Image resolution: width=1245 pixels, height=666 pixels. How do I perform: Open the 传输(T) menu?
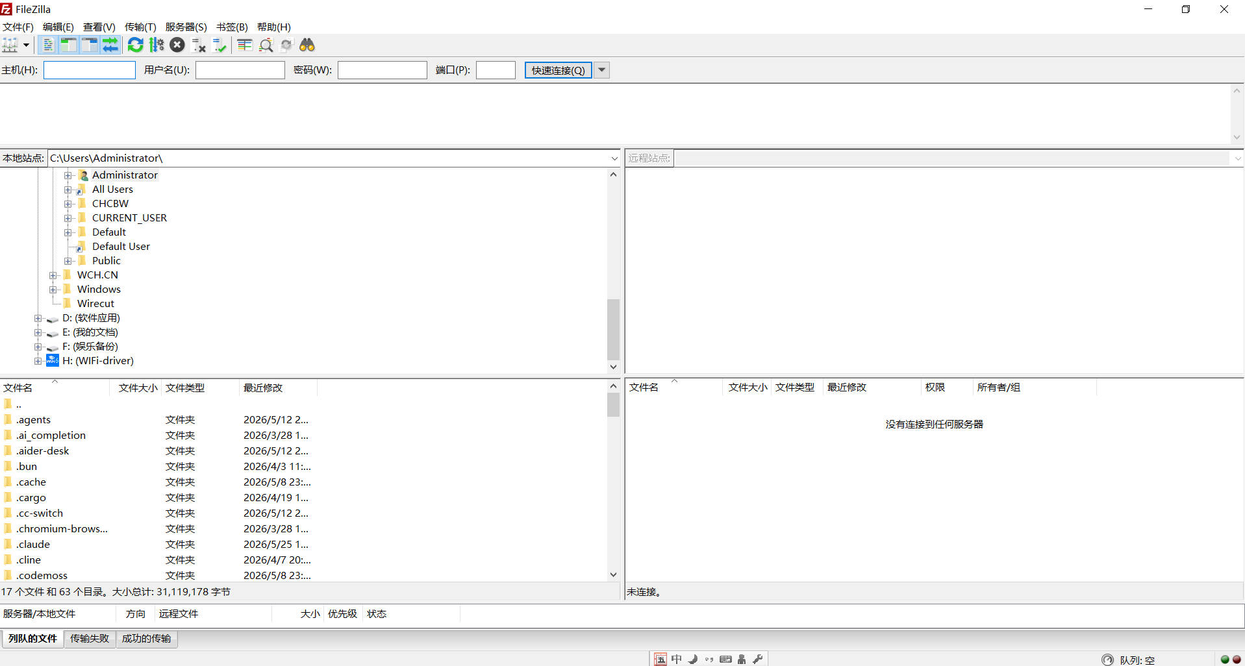[x=140, y=27]
